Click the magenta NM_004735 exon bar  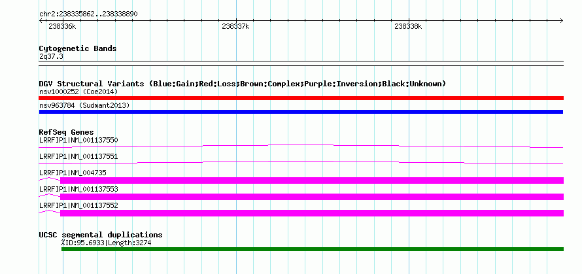(x=312, y=180)
